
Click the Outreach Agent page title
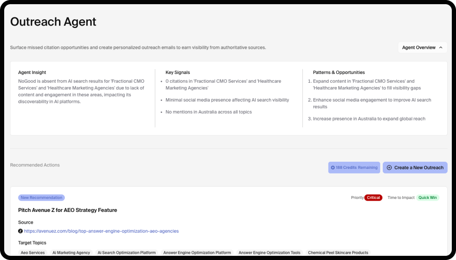coord(53,22)
